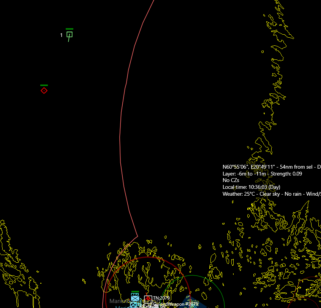Image resolution: width=321 pixels, height=308 pixels.
Task: Click the TN:2079 track label
Action: [161, 298]
